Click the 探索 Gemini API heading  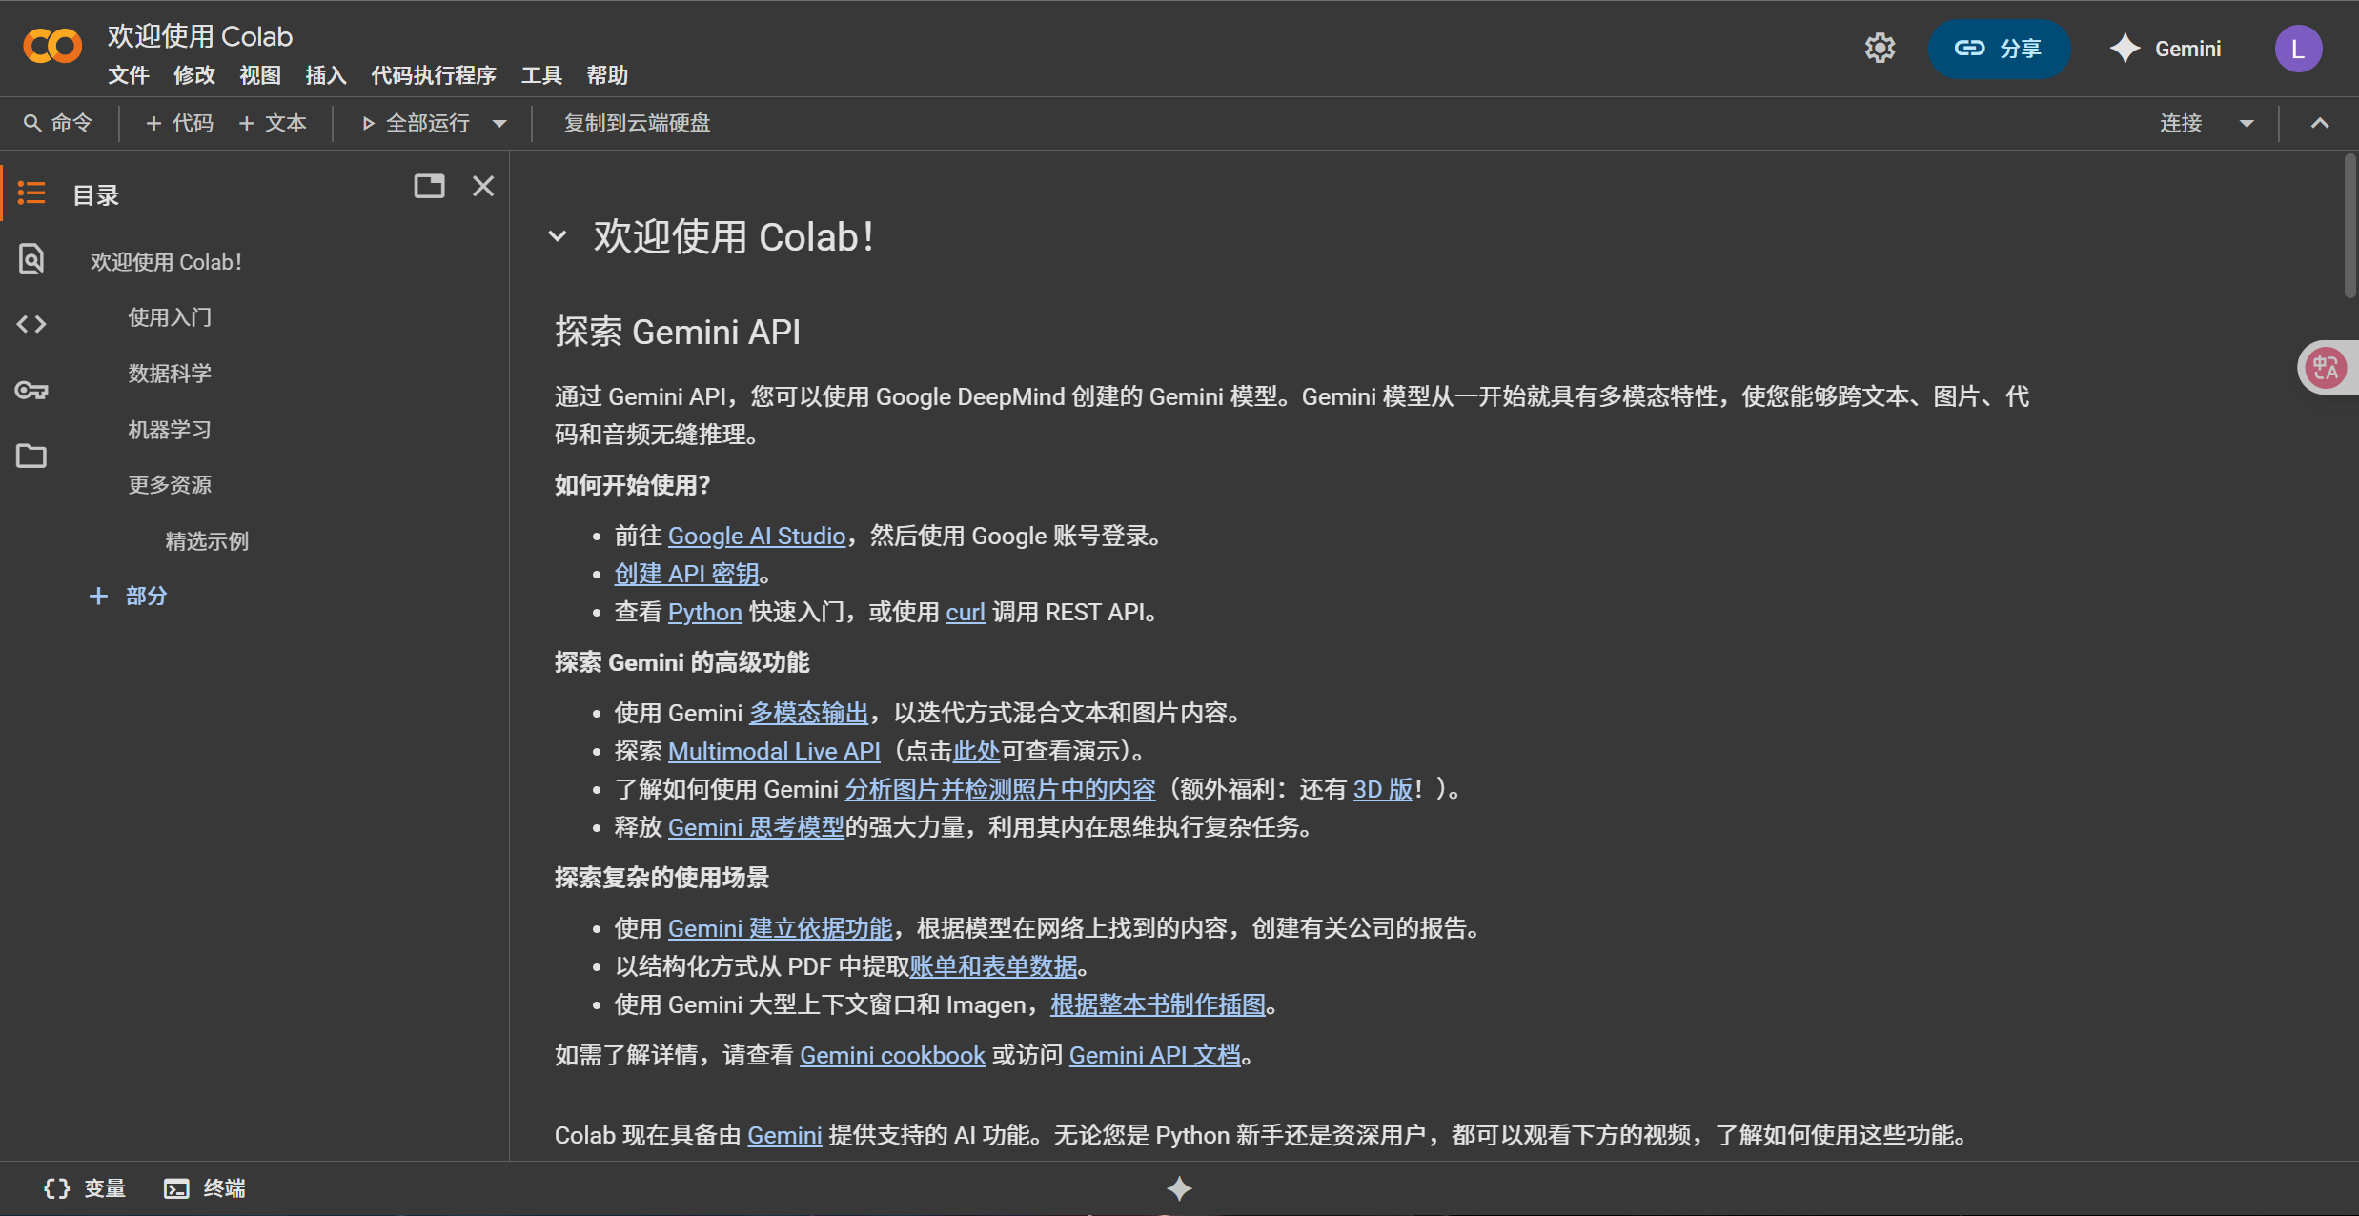[678, 332]
